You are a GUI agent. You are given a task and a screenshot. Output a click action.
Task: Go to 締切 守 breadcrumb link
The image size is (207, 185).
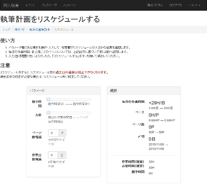19,30
